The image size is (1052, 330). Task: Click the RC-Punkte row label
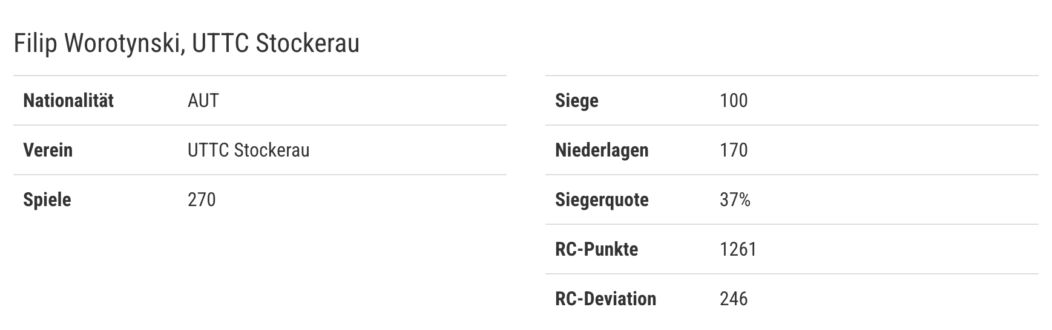[x=596, y=249]
